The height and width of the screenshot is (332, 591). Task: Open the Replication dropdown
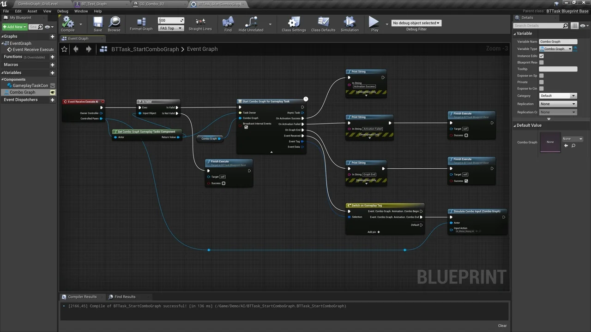point(558,104)
